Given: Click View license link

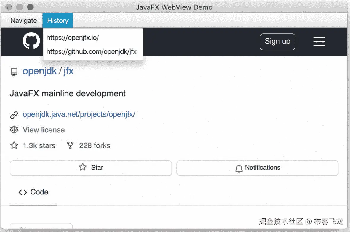Looking at the screenshot, I should pos(44,130).
